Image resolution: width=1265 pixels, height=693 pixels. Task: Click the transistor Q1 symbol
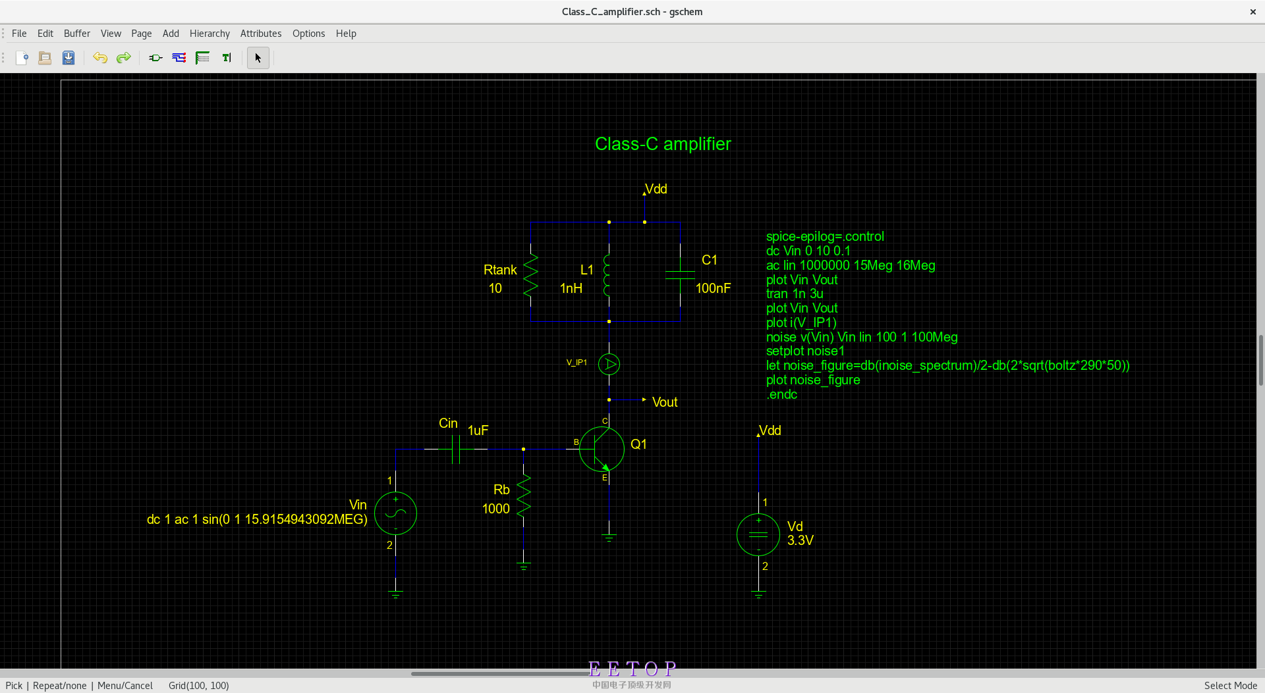pyautogui.click(x=602, y=449)
